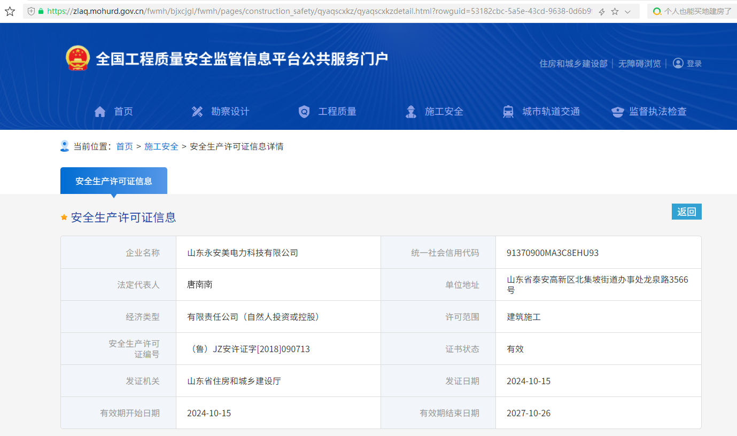Click 无障碍浏览 accessibility link
The image size is (737, 436).
click(x=640, y=64)
